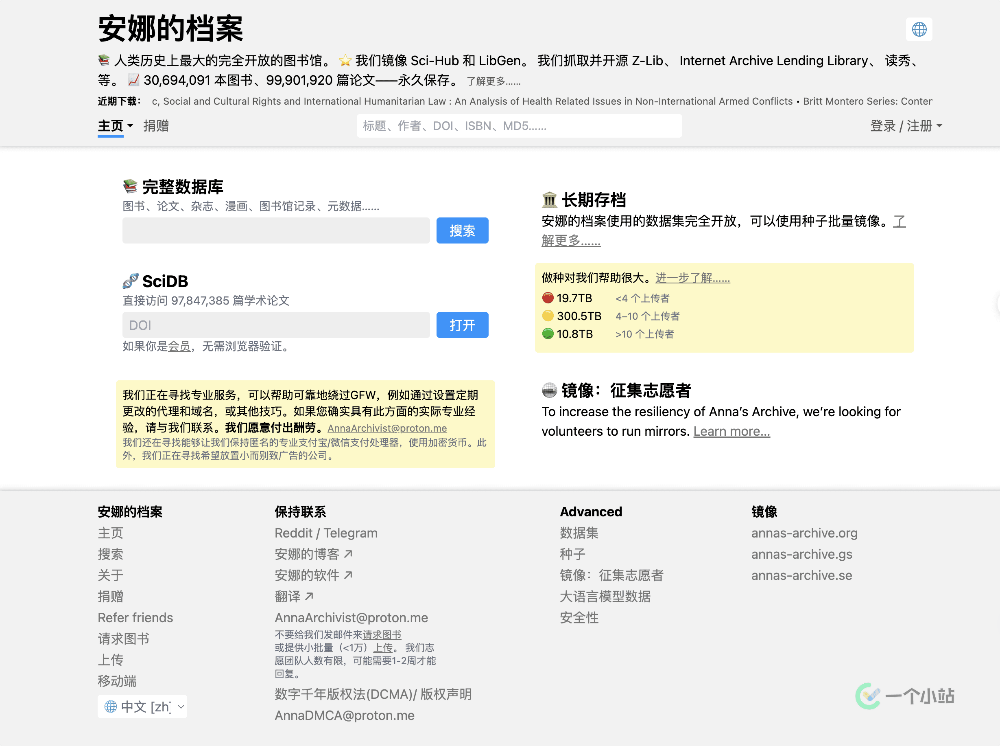Image resolution: width=1000 pixels, height=746 pixels.
Task: Click the external arrow beside 安娜的博客
Action: (348, 554)
